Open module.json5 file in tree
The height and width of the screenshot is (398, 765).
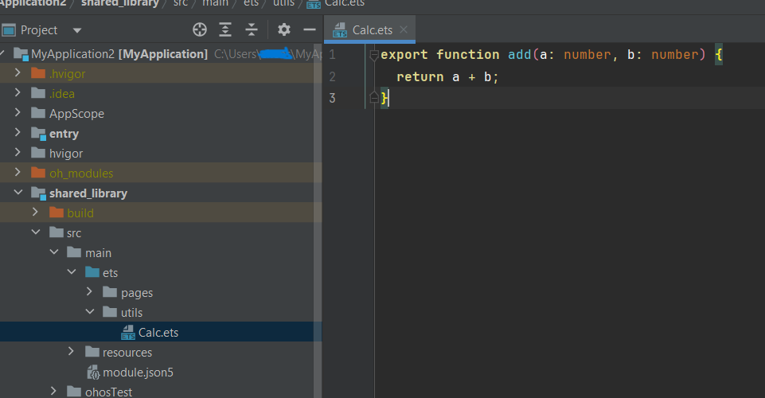click(138, 373)
